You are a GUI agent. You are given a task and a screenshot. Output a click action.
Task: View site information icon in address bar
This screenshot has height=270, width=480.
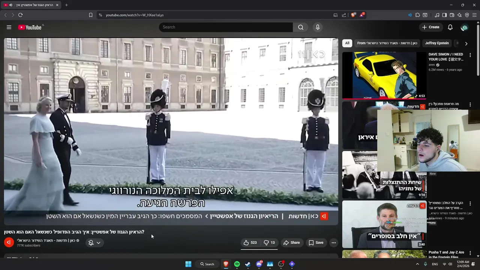100,15
